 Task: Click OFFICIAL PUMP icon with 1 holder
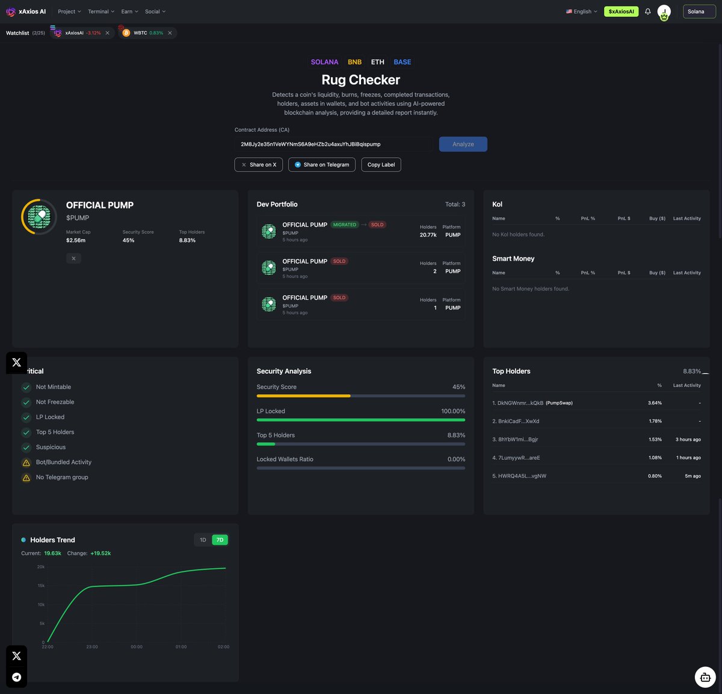click(269, 304)
